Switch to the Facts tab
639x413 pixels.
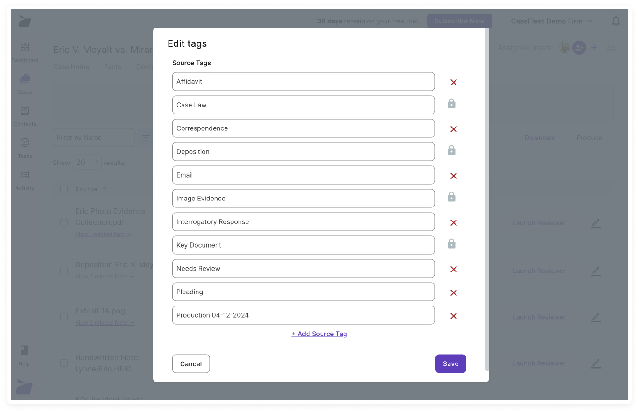point(112,67)
